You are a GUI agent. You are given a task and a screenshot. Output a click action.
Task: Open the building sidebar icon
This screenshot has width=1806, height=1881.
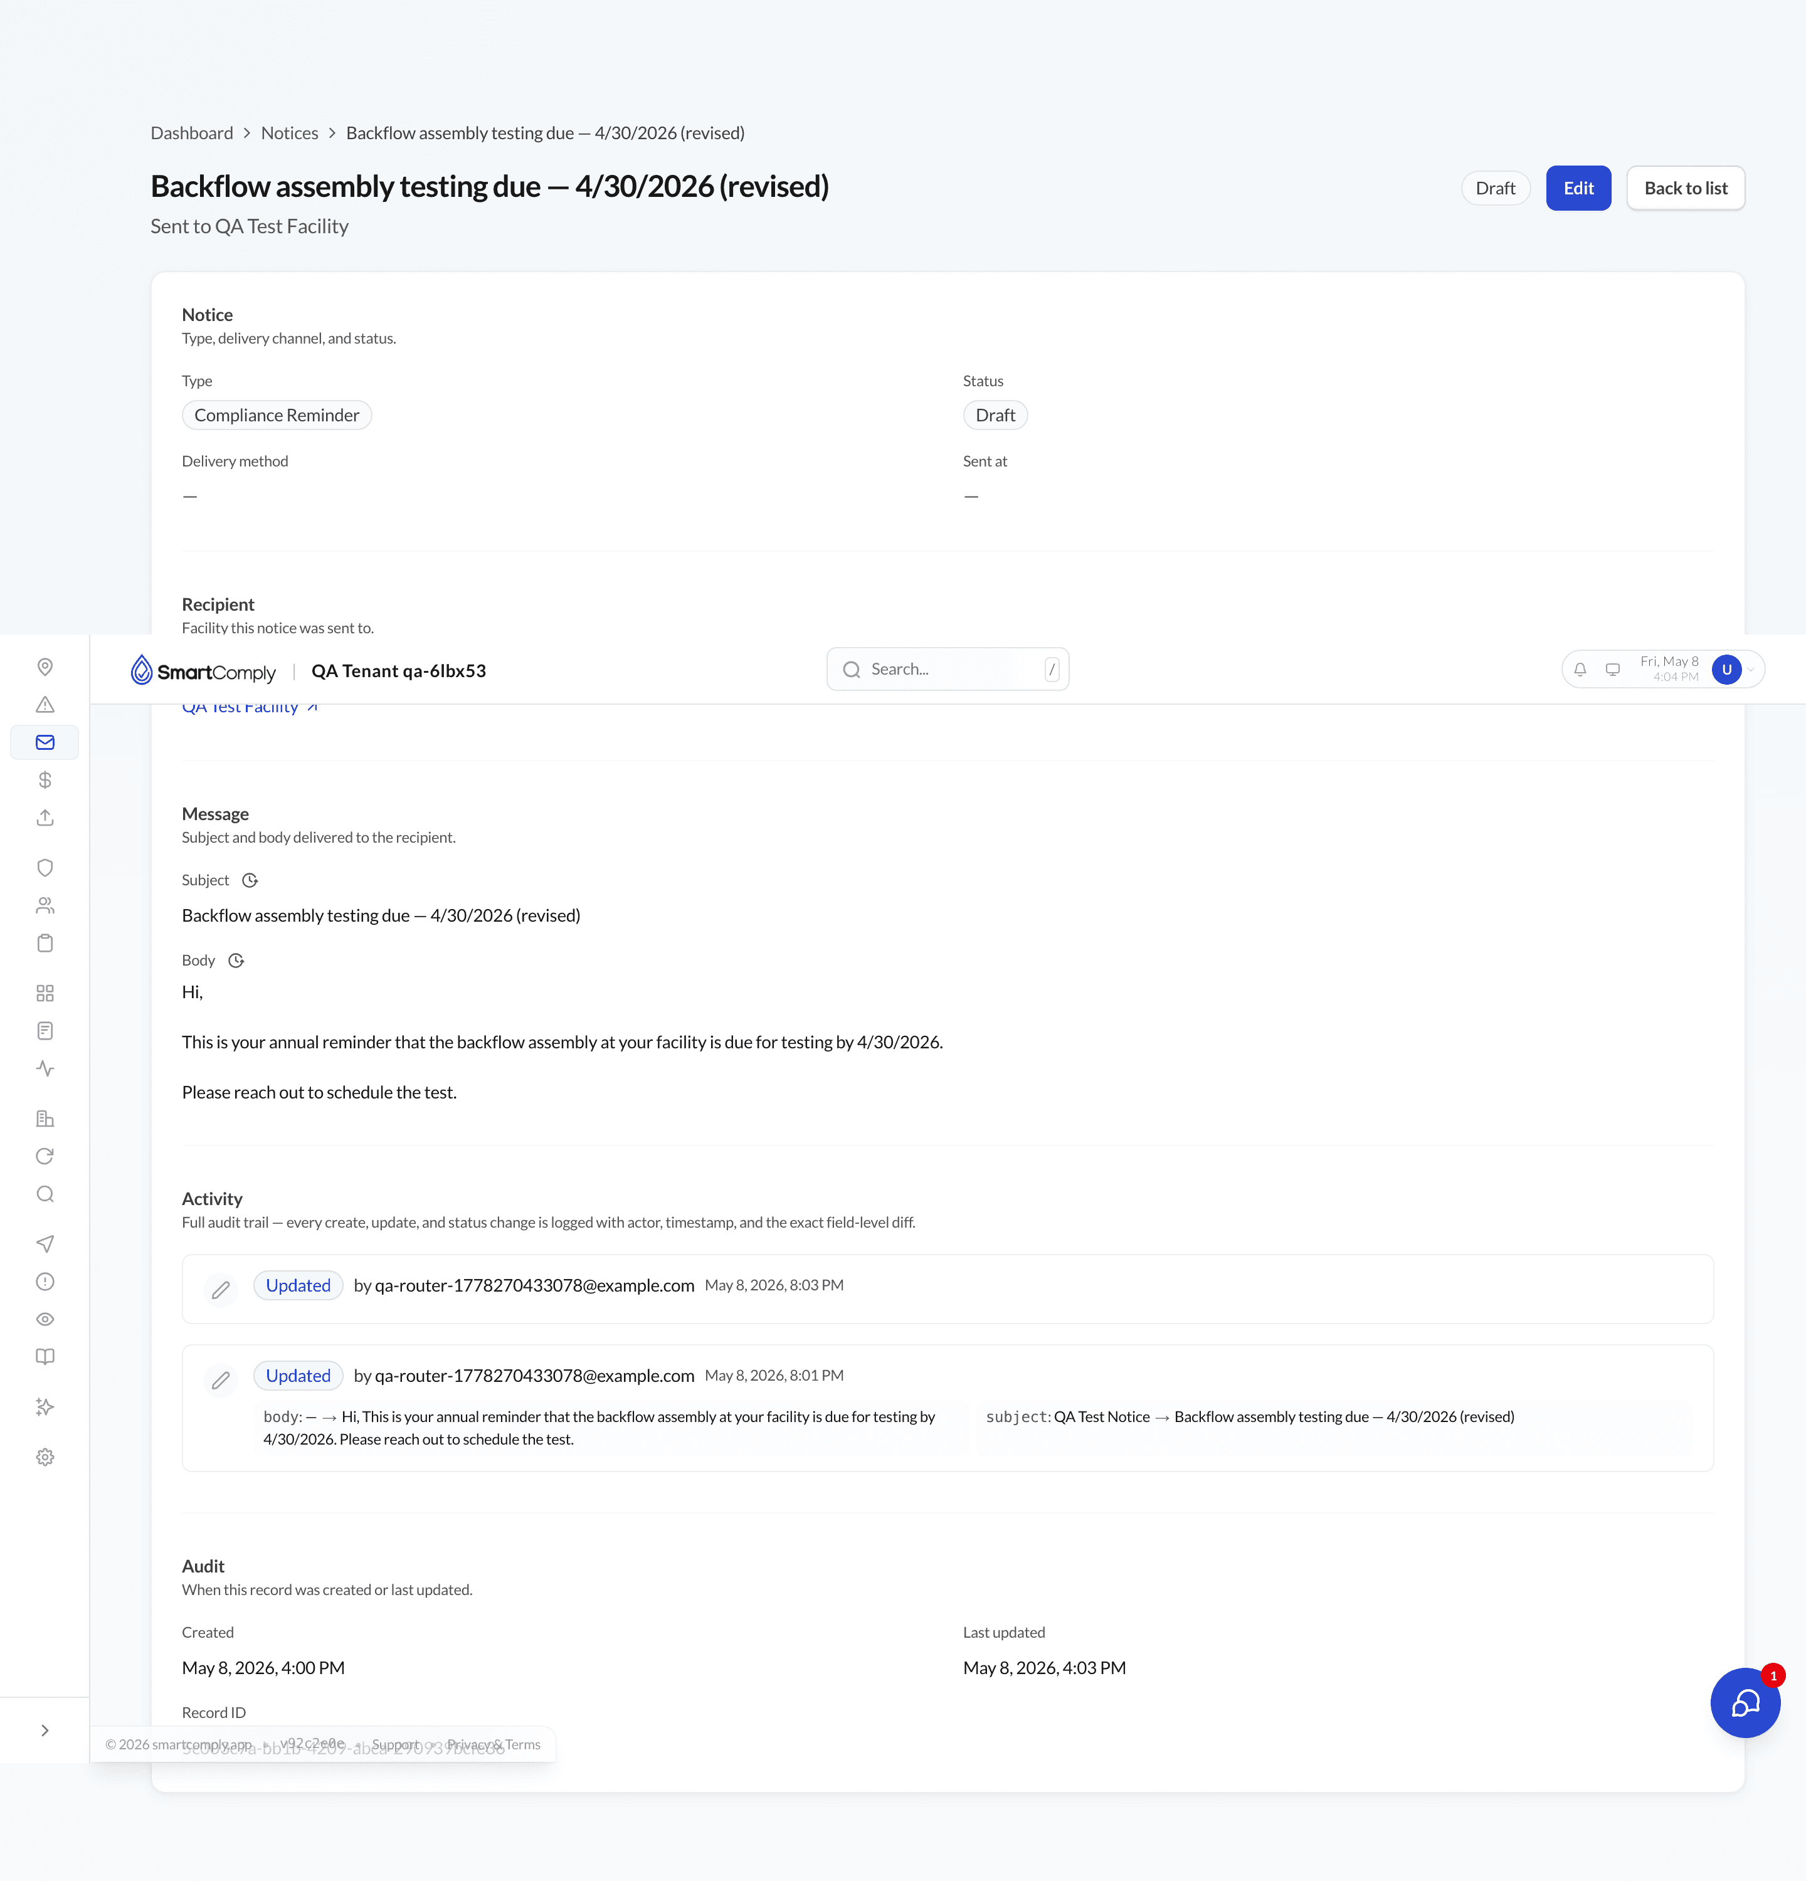45,1119
